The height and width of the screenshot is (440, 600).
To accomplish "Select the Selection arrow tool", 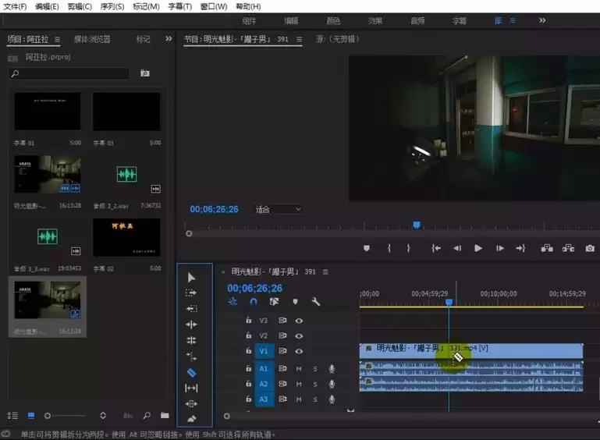I will click(192, 278).
